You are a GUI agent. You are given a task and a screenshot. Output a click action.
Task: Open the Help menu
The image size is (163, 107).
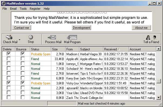pos(47,9)
